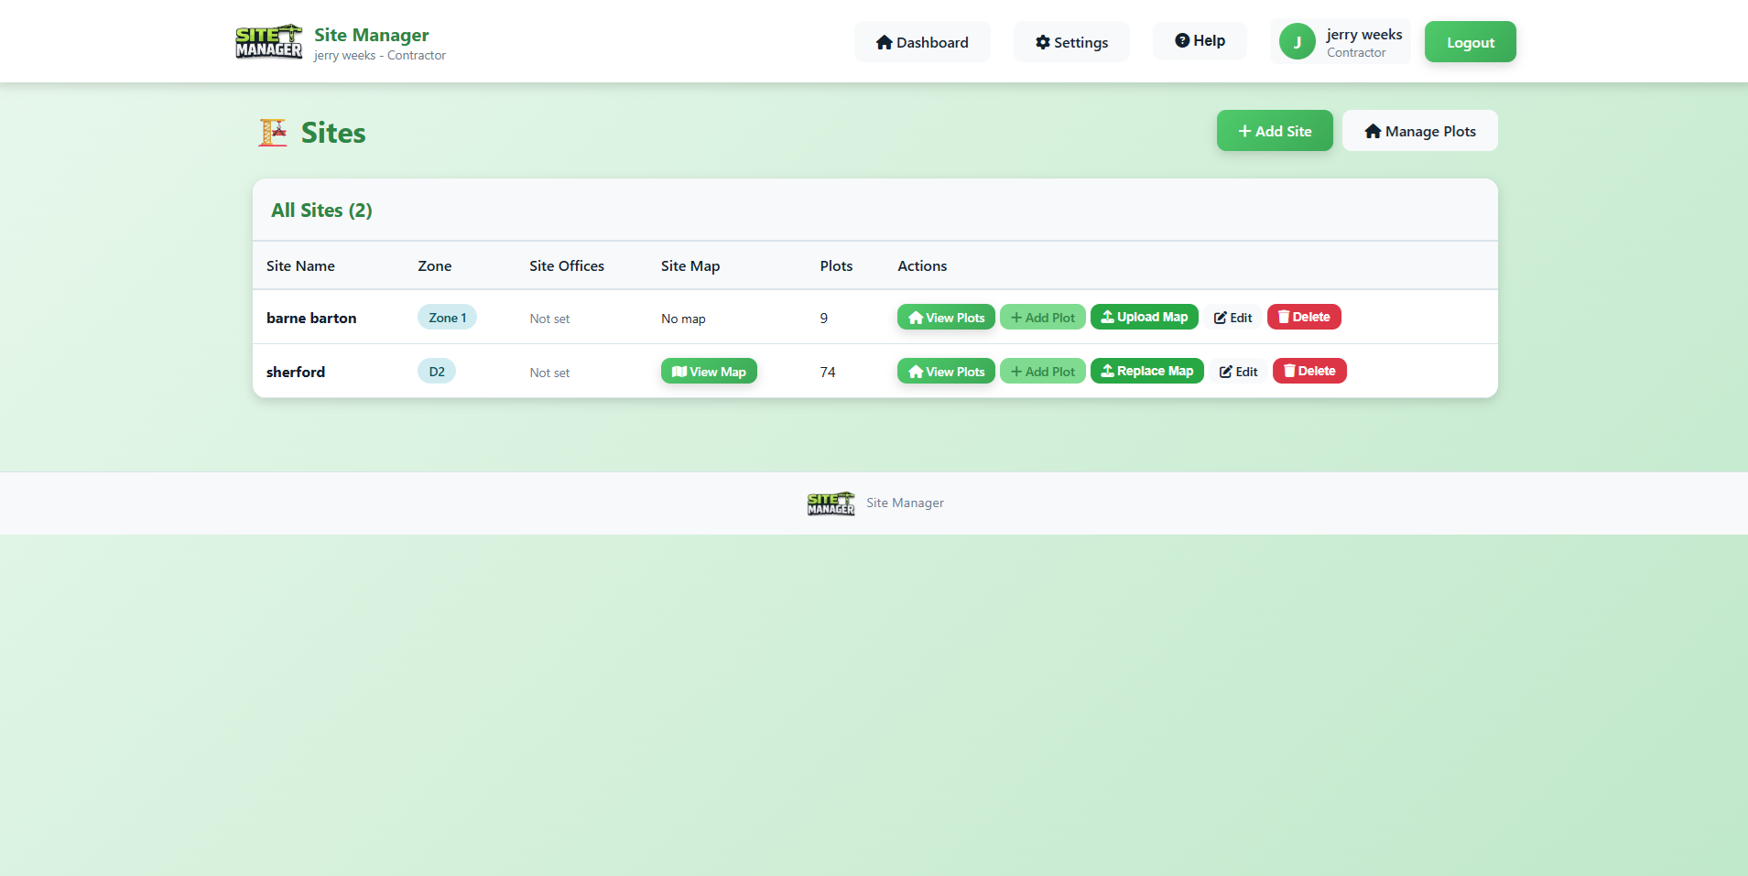1748x876 pixels.
Task: Click Logout in the top right
Action: (x=1469, y=41)
